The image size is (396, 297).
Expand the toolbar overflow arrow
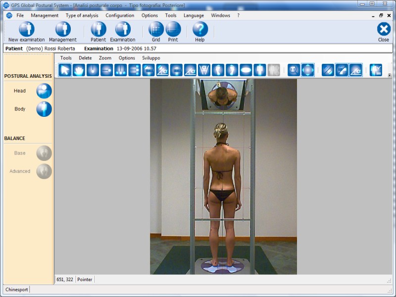(390, 75)
